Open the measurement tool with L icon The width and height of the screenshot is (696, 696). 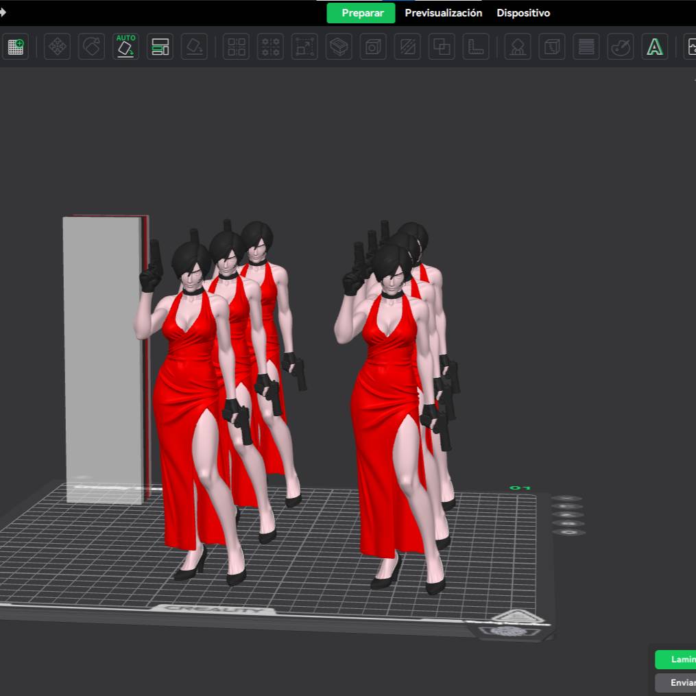click(x=475, y=47)
